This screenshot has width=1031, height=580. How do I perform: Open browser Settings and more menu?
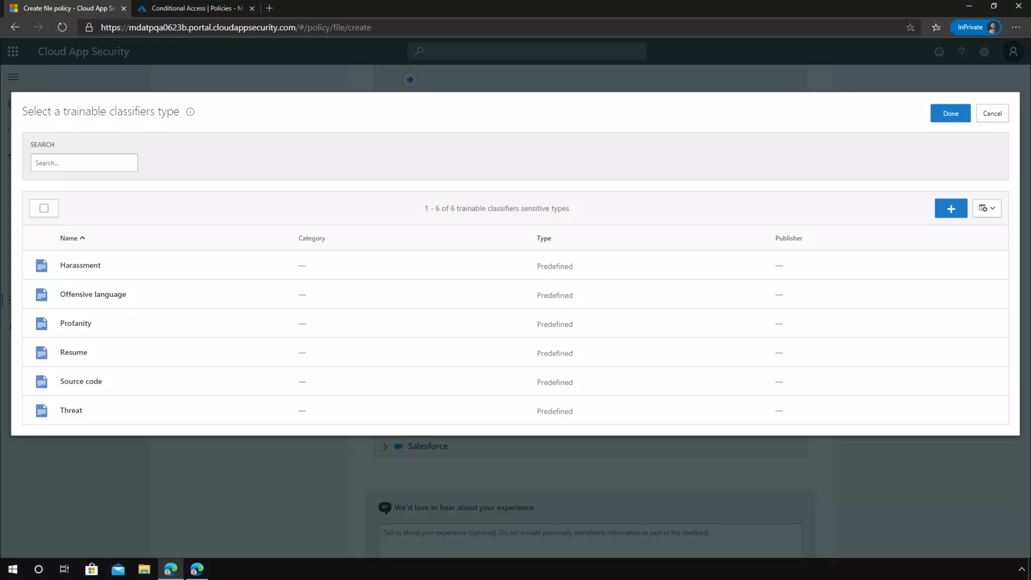[x=1015, y=27]
